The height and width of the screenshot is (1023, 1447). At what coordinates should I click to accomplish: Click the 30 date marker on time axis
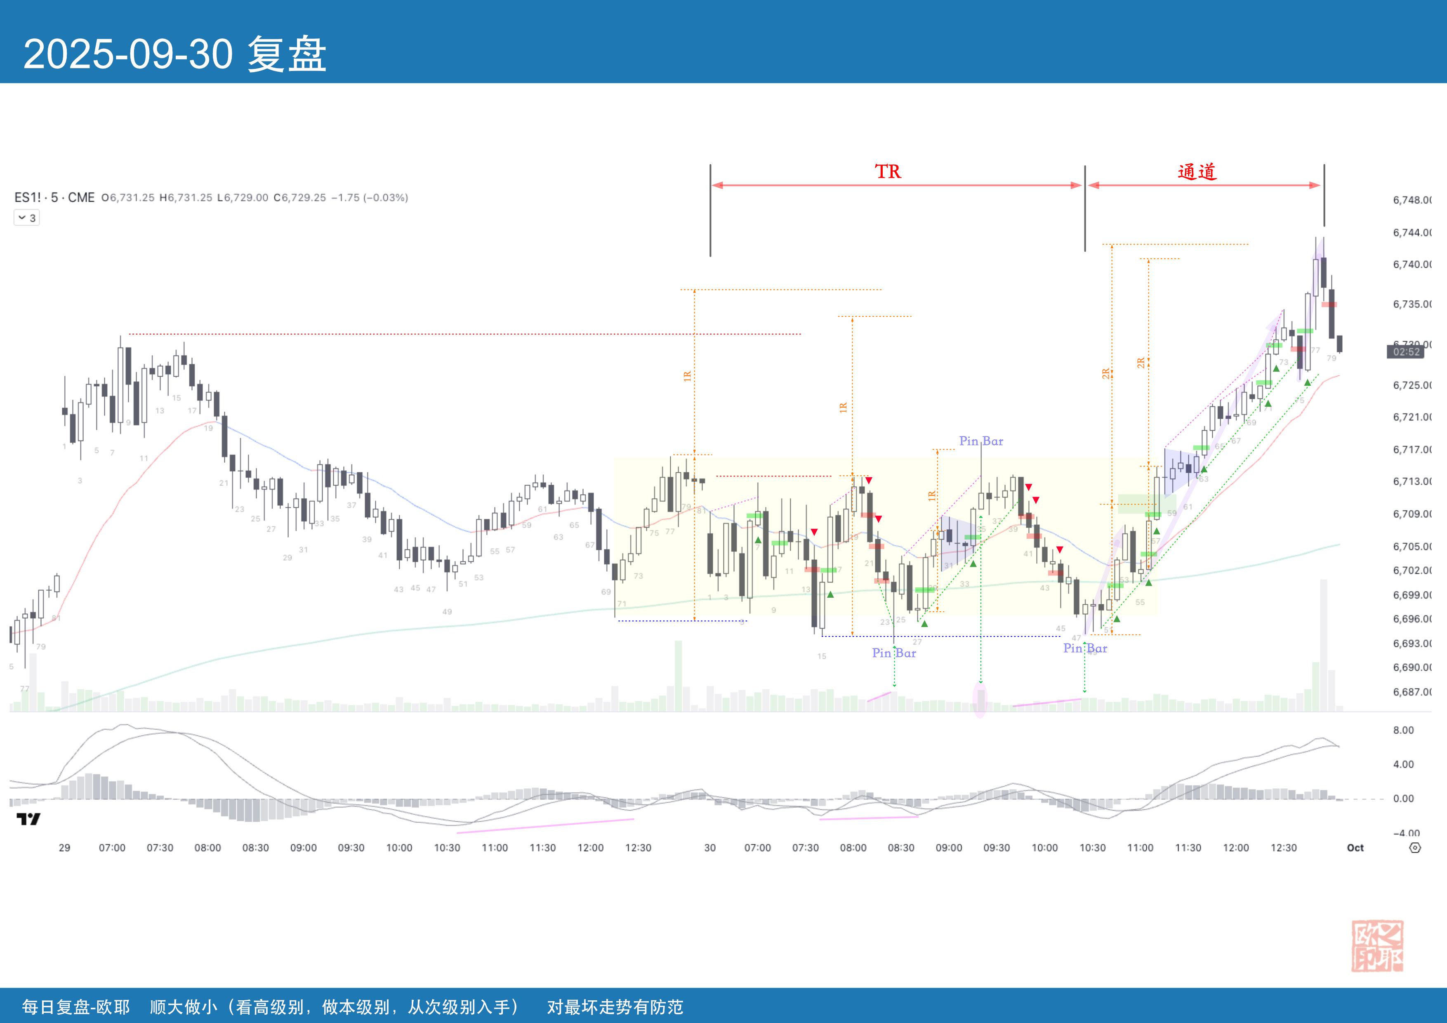(x=709, y=848)
